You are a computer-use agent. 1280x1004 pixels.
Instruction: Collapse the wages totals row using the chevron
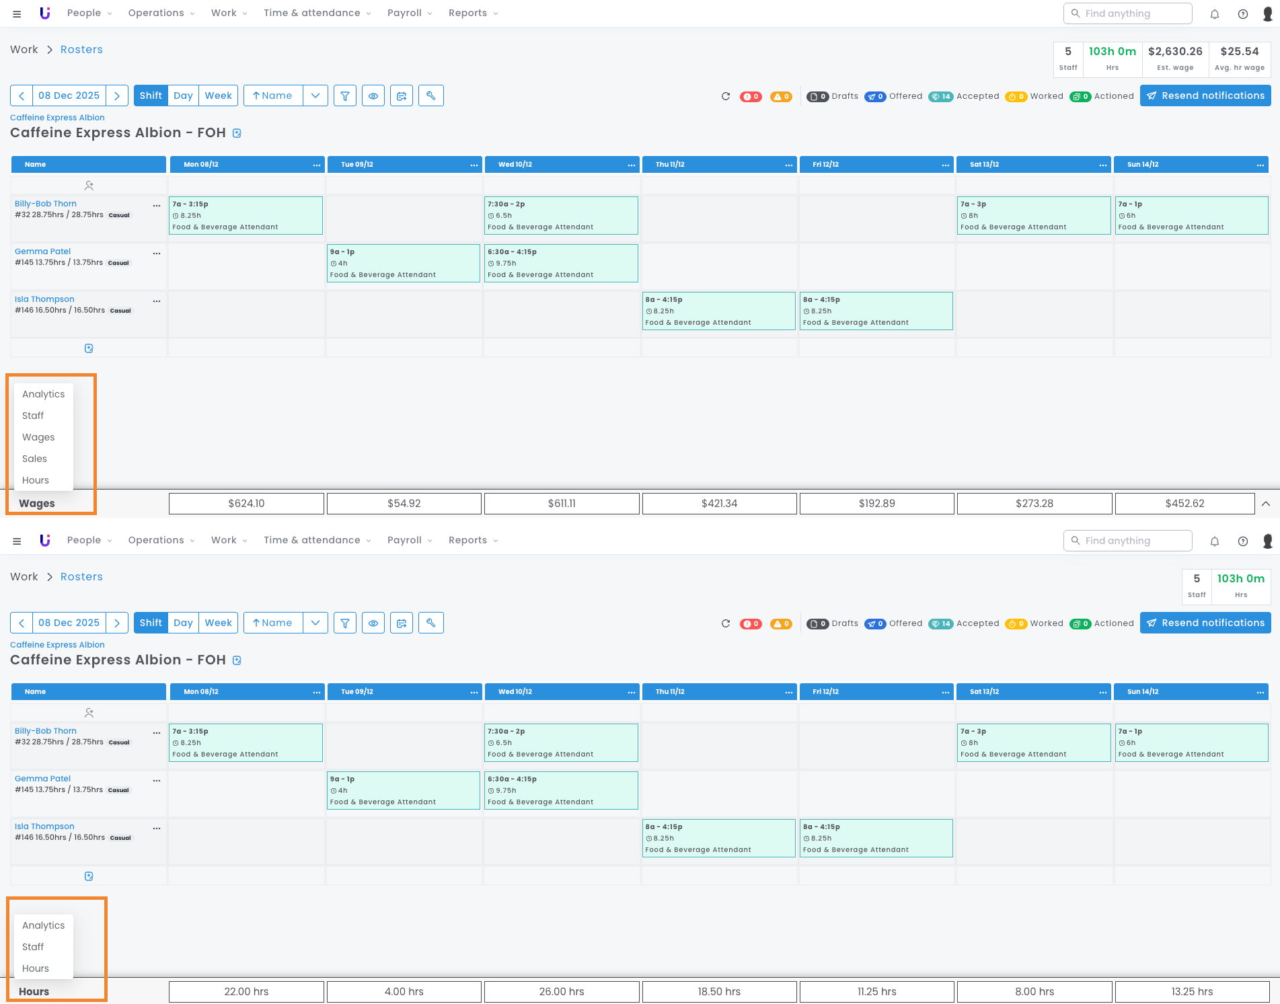pyautogui.click(x=1265, y=504)
